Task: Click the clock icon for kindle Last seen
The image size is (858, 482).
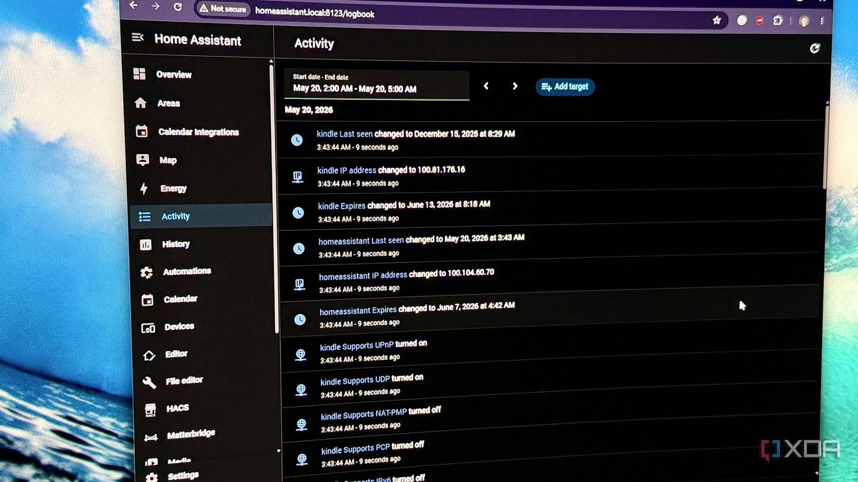Action: tap(297, 140)
